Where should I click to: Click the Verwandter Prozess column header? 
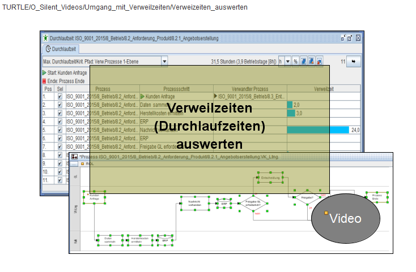[250, 89]
